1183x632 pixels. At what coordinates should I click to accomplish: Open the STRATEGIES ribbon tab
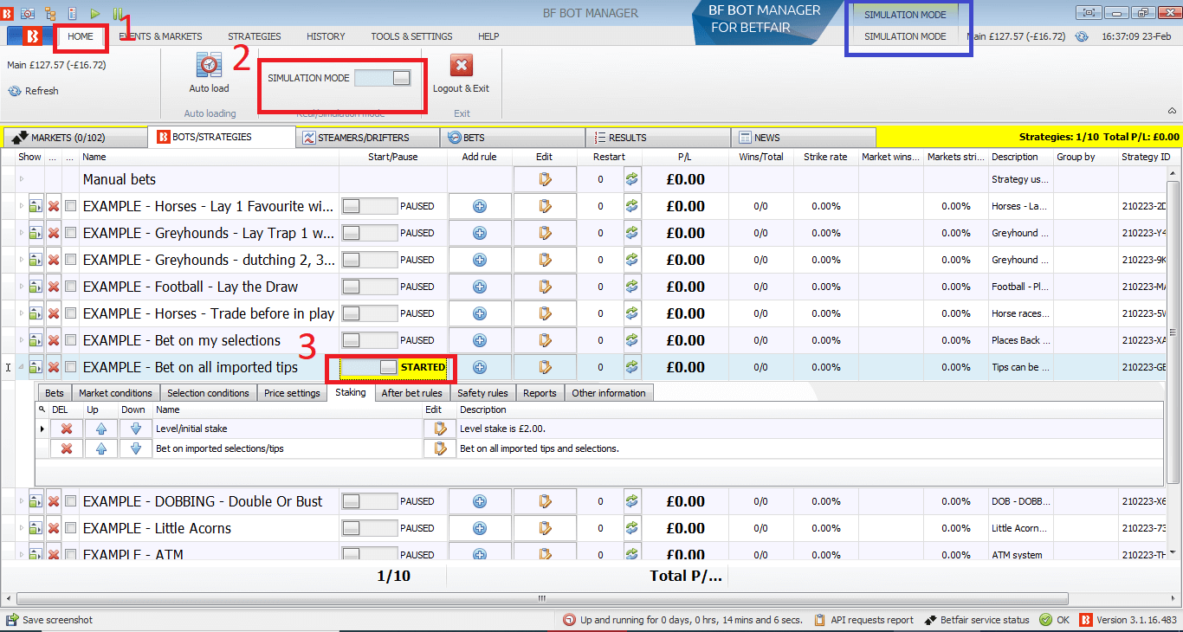tap(255, 36)
